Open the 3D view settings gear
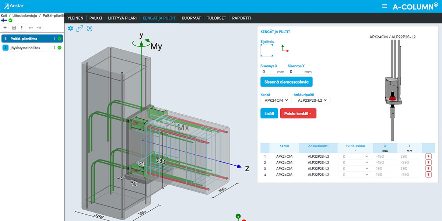442x221 pixels. pyautogui.click(x=71, y=28)
